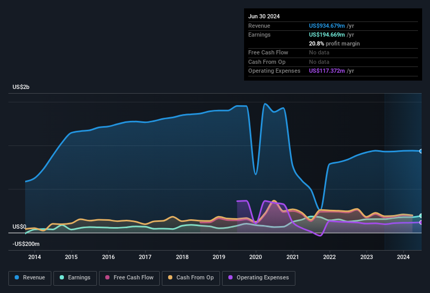Click the -US$200m y-axis label
430x293 pixels.
(26, 244)
